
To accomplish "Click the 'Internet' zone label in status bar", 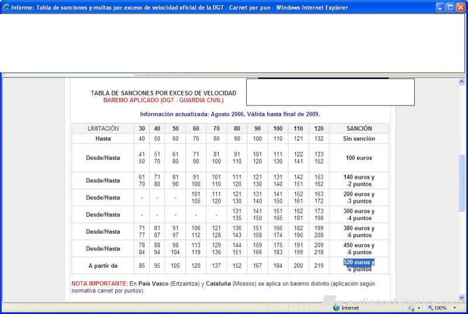I will point(350,308).
